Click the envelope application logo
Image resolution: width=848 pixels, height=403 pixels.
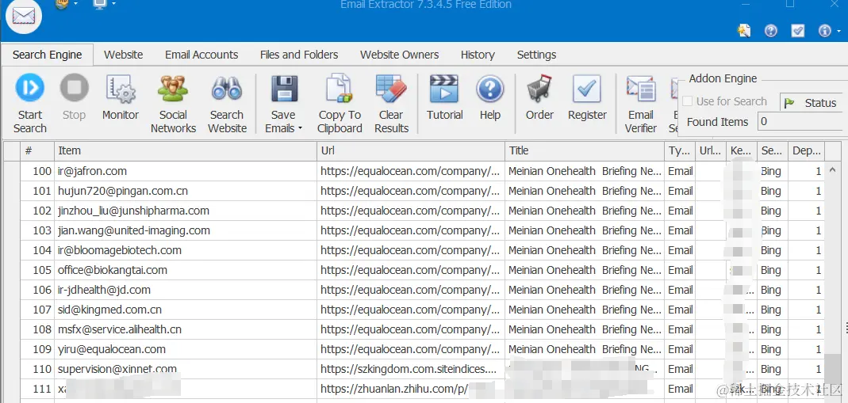[24, 17]
